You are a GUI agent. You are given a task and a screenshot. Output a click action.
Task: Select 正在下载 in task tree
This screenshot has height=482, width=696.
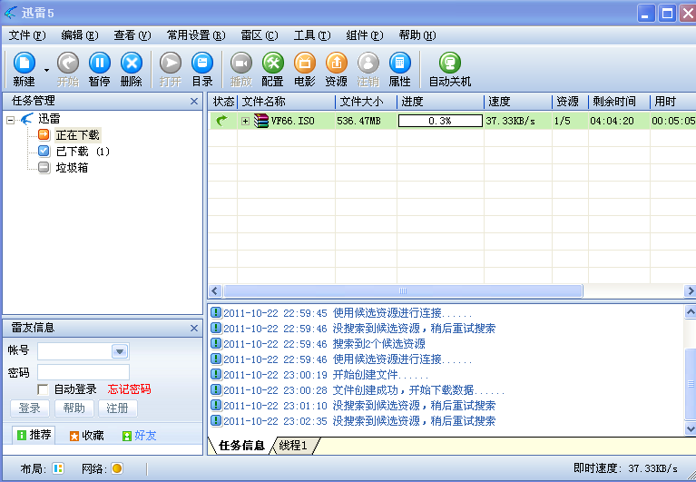tap(78, 135)
